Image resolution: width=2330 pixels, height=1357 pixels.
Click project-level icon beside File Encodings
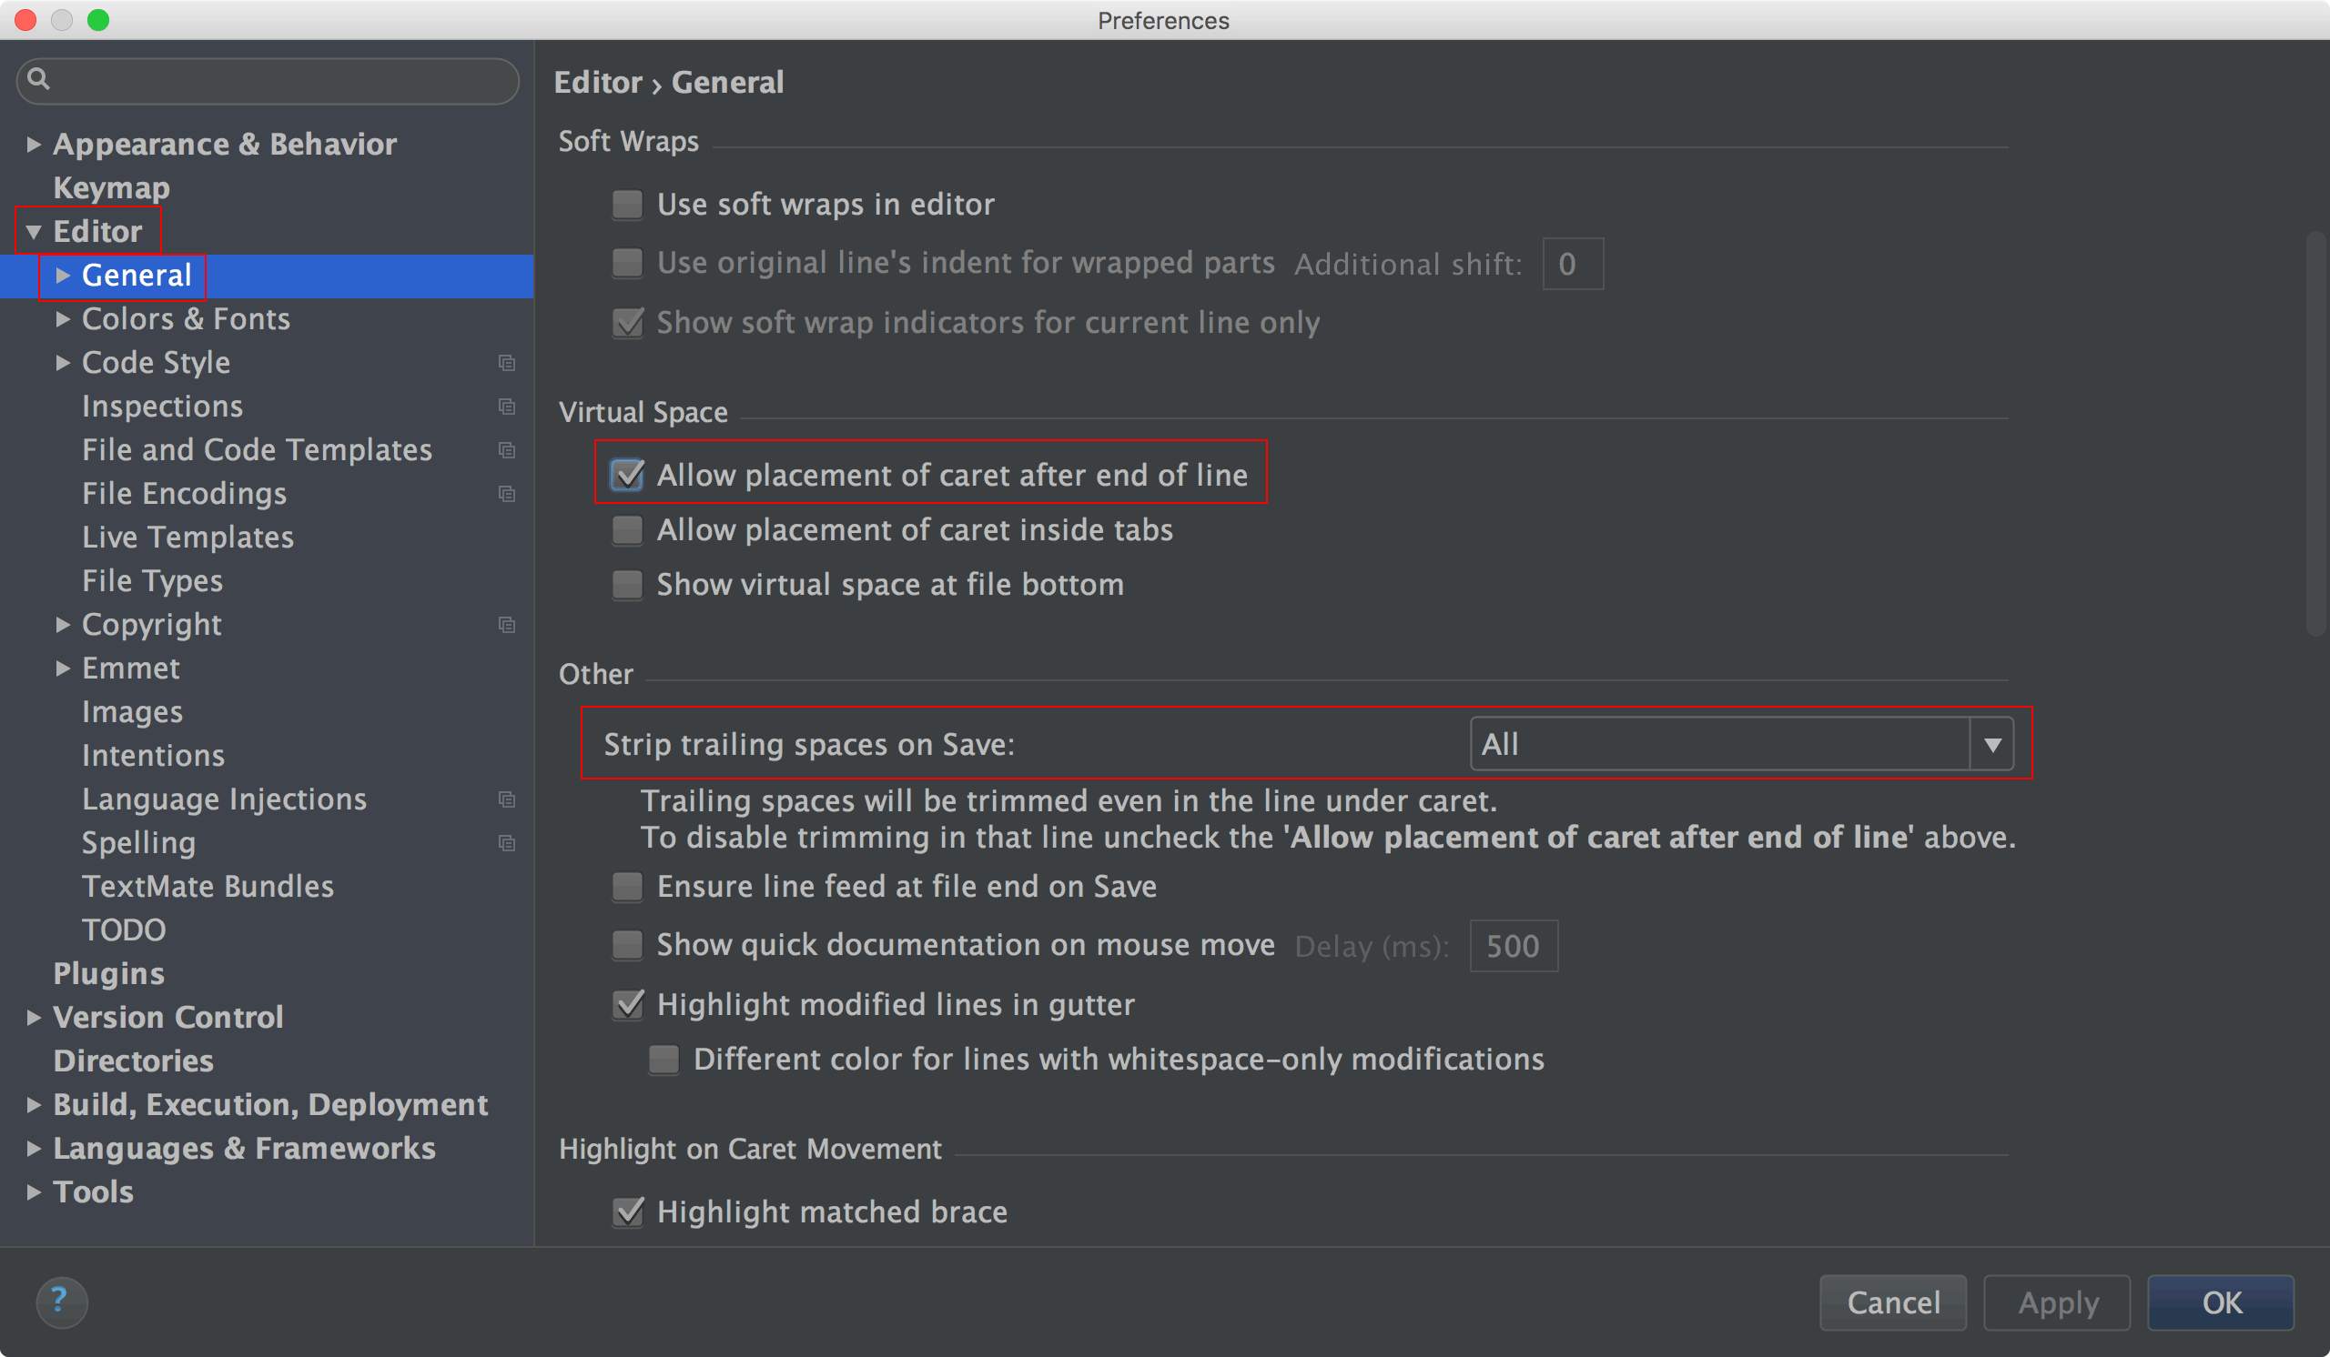507,494
